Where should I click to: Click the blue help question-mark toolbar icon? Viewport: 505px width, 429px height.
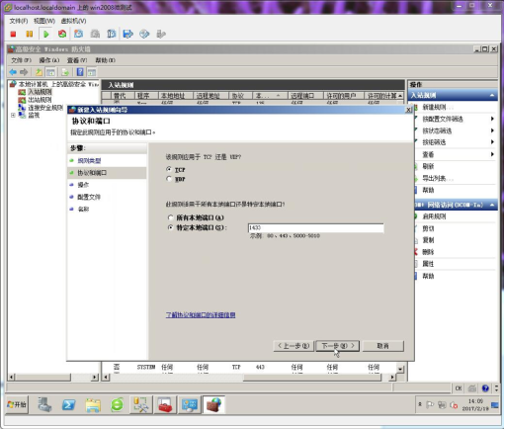80,72
